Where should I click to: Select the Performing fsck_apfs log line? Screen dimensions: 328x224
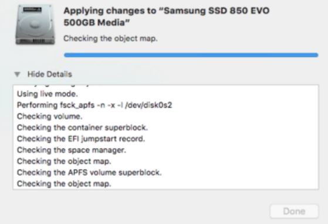(94, 105)
